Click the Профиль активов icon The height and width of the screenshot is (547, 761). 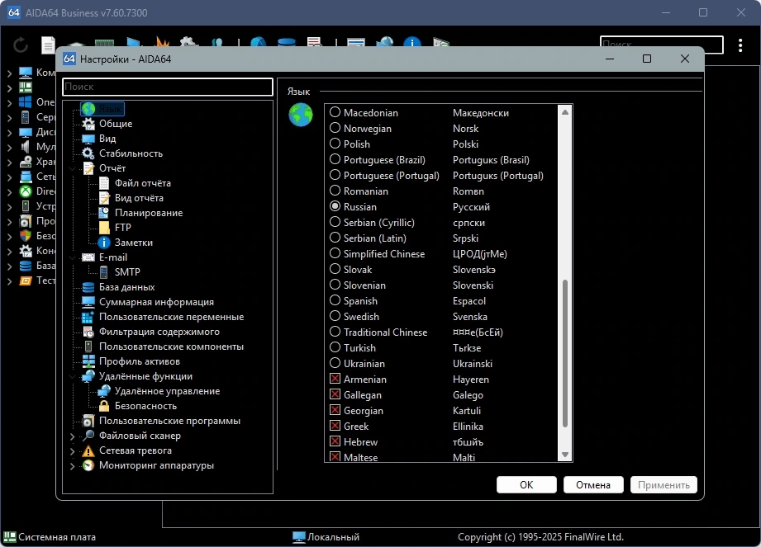click(x=88, y=361)
